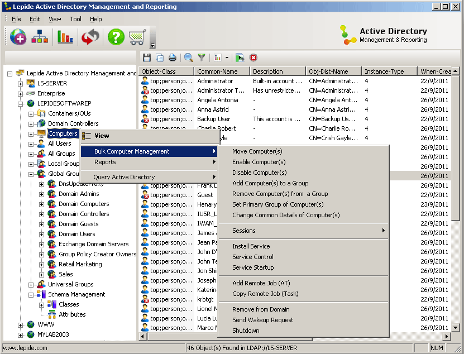The image size is (464, 354).
Task: Select the Filter funnel icon
Action: tap(202, 58)
